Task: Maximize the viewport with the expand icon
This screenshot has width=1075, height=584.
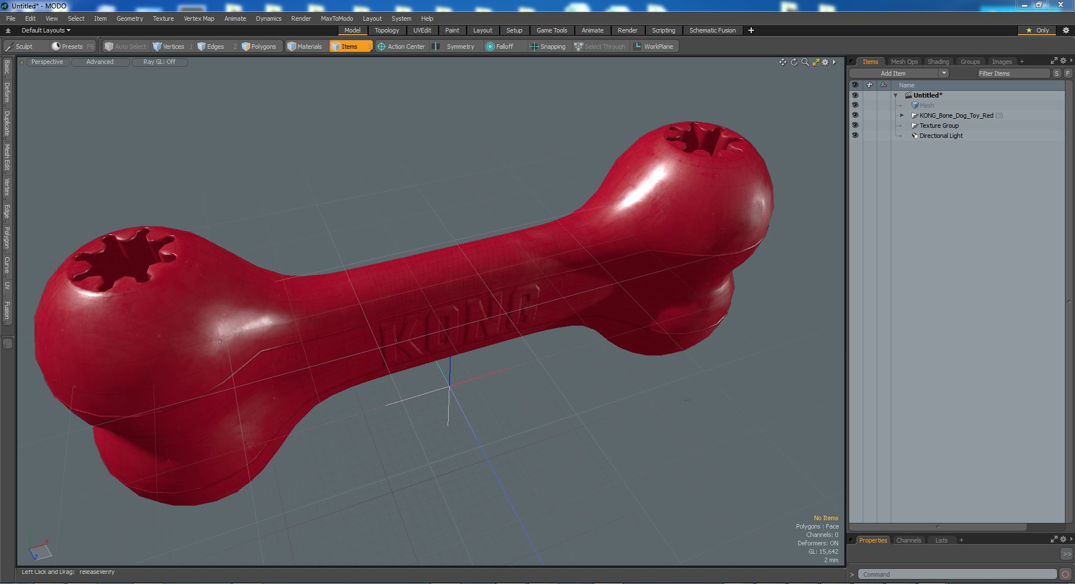Action: coord(816,62)
